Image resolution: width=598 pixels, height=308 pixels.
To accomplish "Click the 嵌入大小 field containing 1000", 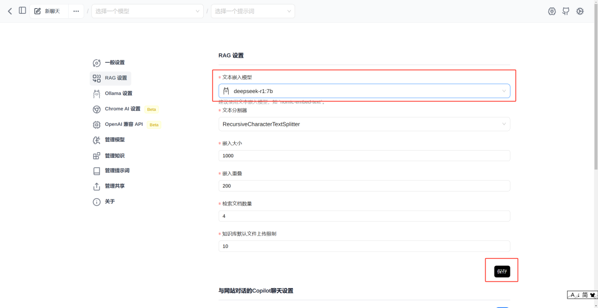I will [x=364, y=156].
